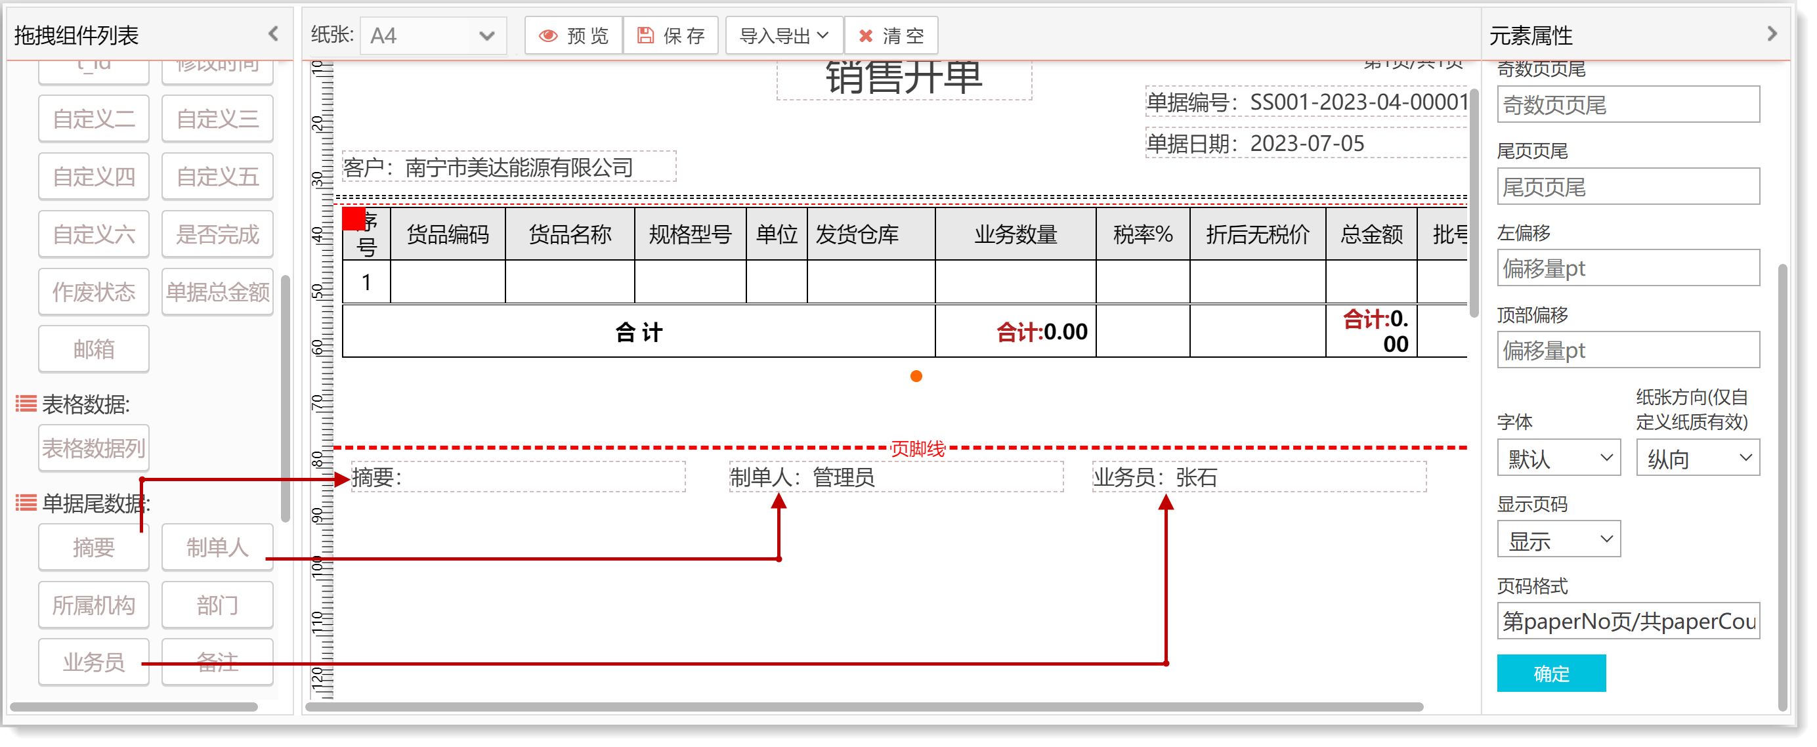Open the A4 paper size dropdown
1817x747 pixels.
pos(433,35)
